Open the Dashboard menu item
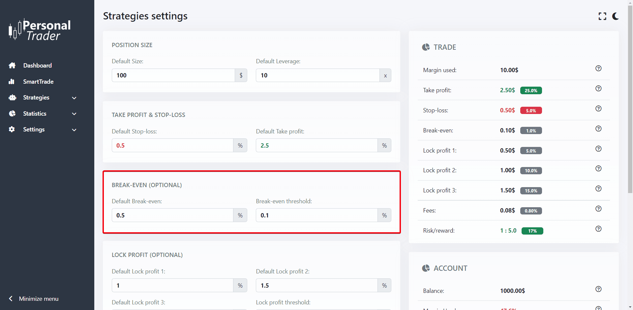Viewport: 633px width, 310px height. pyautogui.click(x=37, y=66)
